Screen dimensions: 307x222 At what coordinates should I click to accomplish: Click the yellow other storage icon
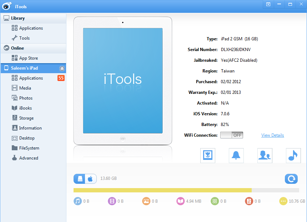click(x=283, y=201)
